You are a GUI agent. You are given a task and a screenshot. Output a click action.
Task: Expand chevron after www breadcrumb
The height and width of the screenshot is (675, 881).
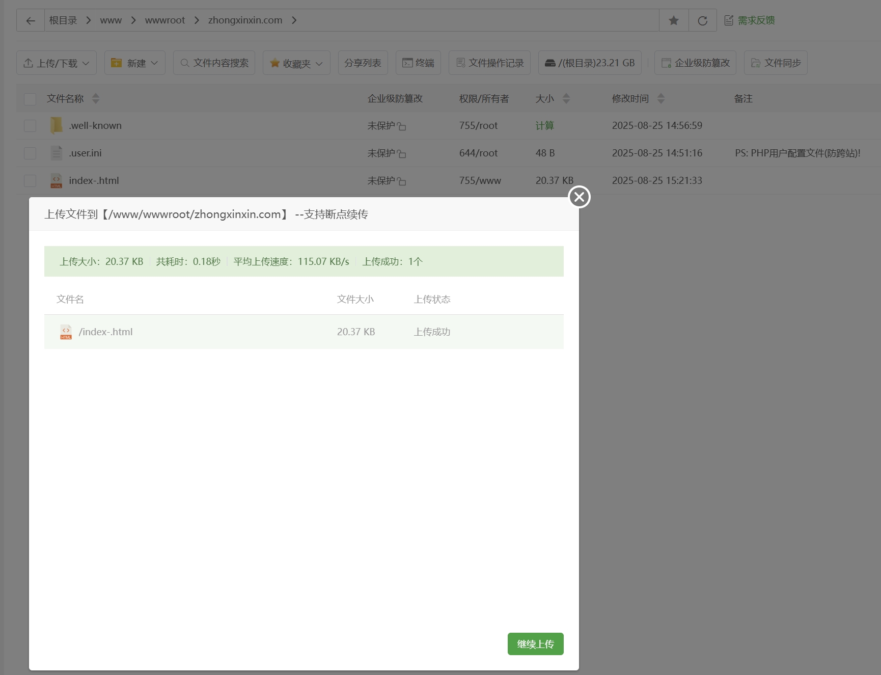(x=133, y=20)
